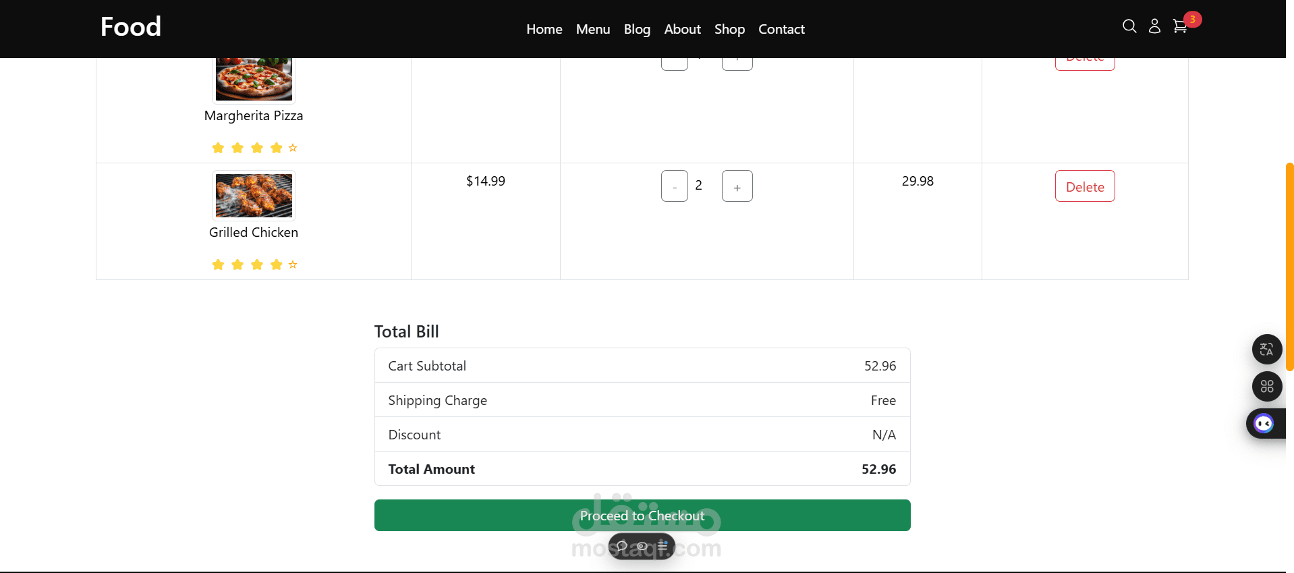This screenshot has height=573, width=1294.
Task: Increase Margherita Pizza quantity
Action: coord(737,63)
